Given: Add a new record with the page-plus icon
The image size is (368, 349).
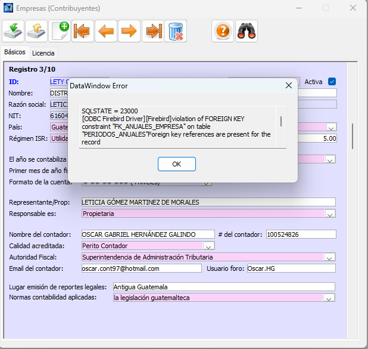Looking at the screenshot, I should 60,31.
